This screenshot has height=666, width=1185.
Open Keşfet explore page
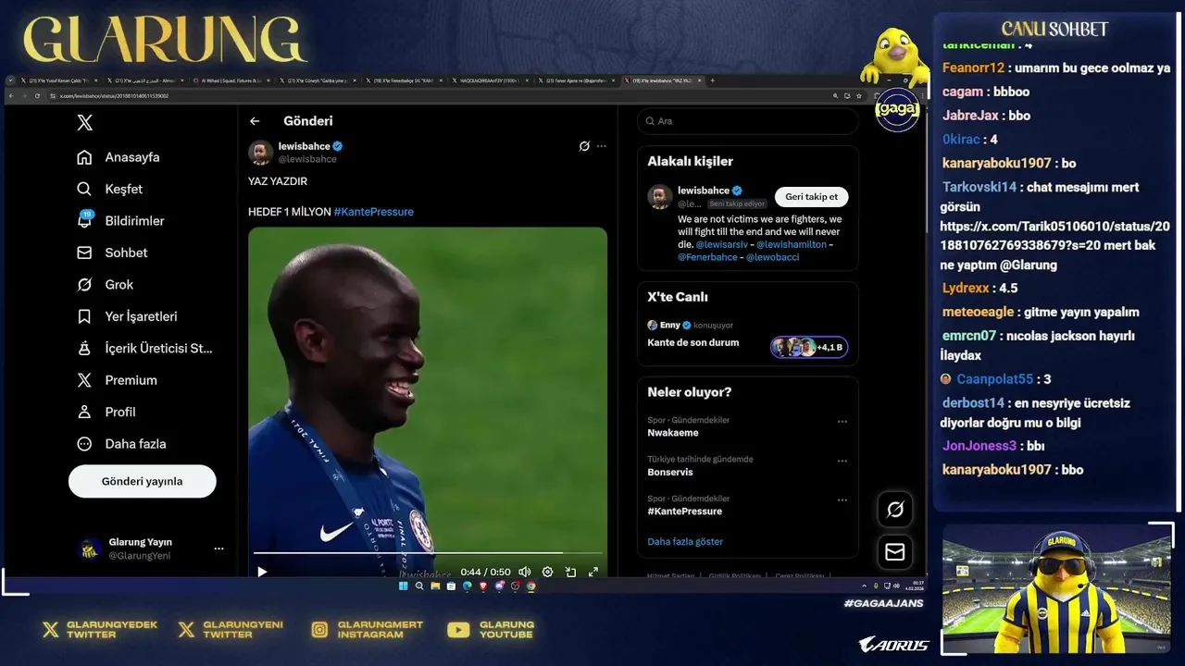click(110, 189)
